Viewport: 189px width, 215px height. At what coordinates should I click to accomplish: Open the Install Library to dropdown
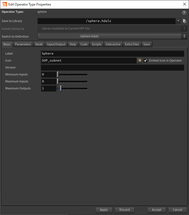[112, 28]
